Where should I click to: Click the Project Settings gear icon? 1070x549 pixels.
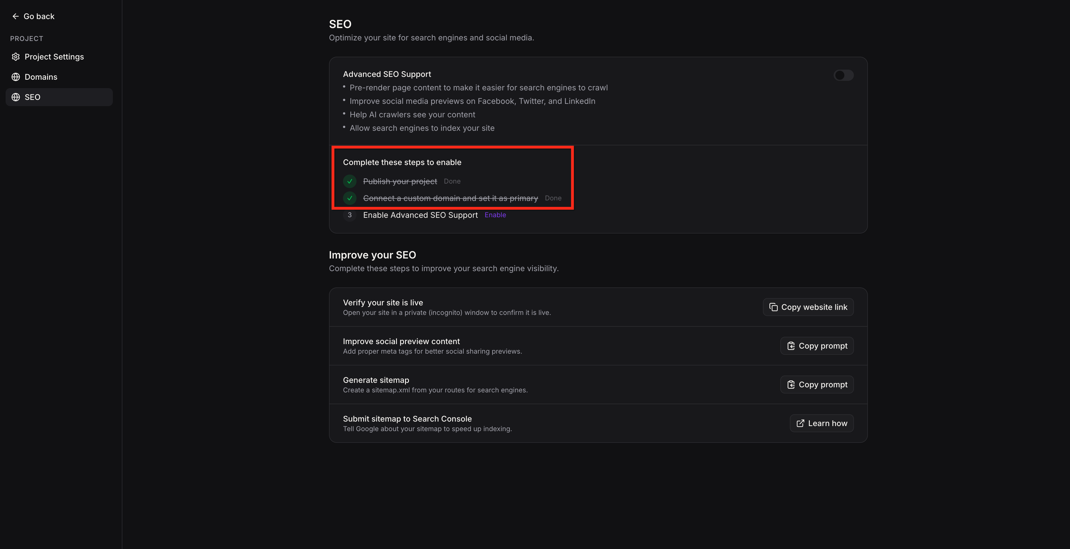pyautogui.click(x=16, y=57)
